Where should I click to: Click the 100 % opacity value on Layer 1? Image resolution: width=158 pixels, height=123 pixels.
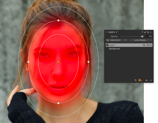149,45
